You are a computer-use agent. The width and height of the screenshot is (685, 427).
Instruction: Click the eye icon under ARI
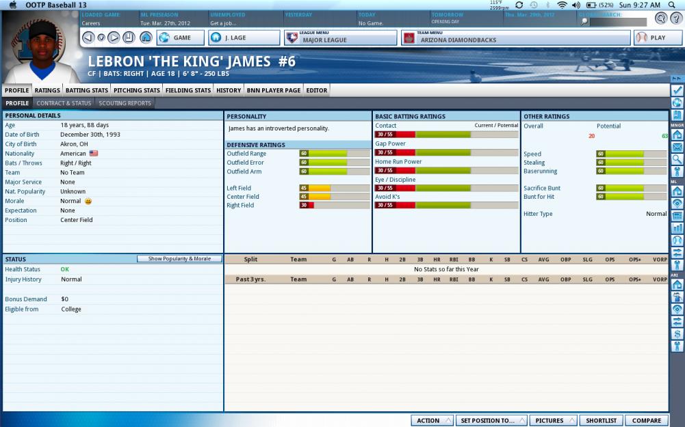[x=677, y=309]
